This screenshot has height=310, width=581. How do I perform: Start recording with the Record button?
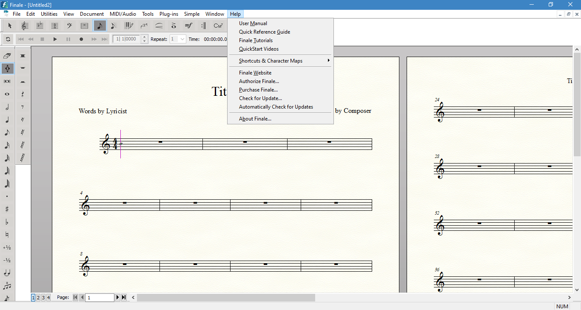click(x=81, y=39)
